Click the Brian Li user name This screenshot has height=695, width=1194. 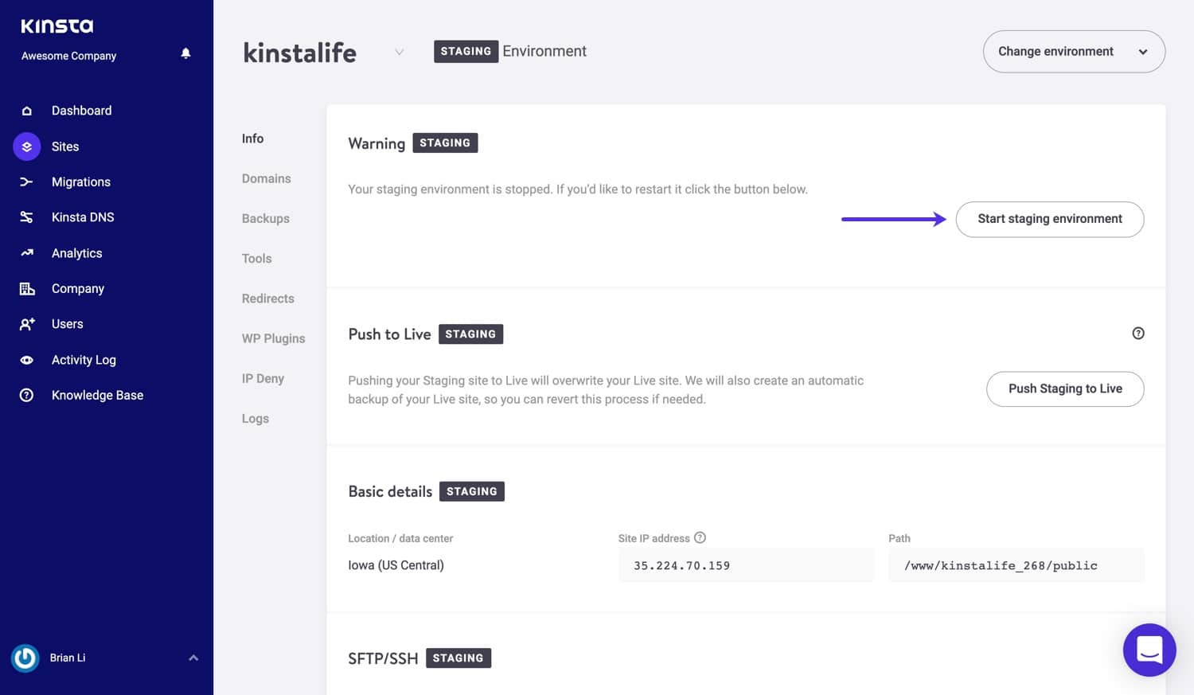click(x=68, y=658)
